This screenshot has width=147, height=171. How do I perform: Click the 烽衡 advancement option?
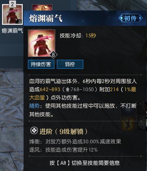(x=75, y=141)
